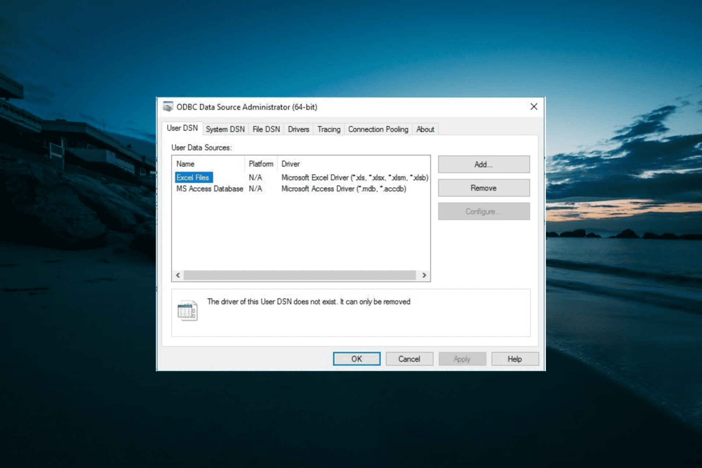The height and width of the screenshot is (468, 702).
Task: Click the horizontal scrollbar thumb in list
Action: [x=299, y=275]
